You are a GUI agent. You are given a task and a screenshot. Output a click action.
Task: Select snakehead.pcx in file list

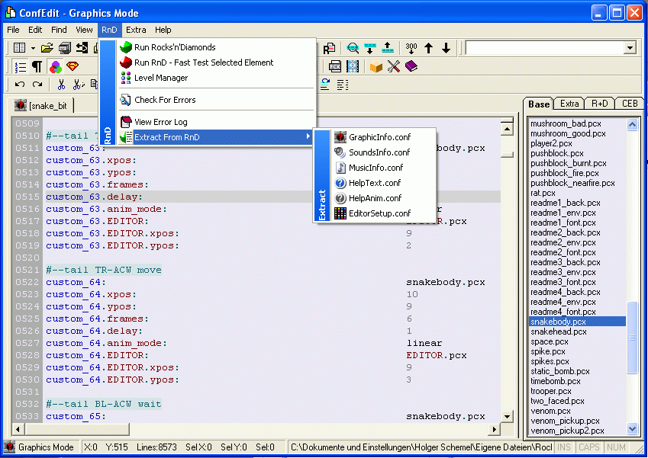[558, 331]
